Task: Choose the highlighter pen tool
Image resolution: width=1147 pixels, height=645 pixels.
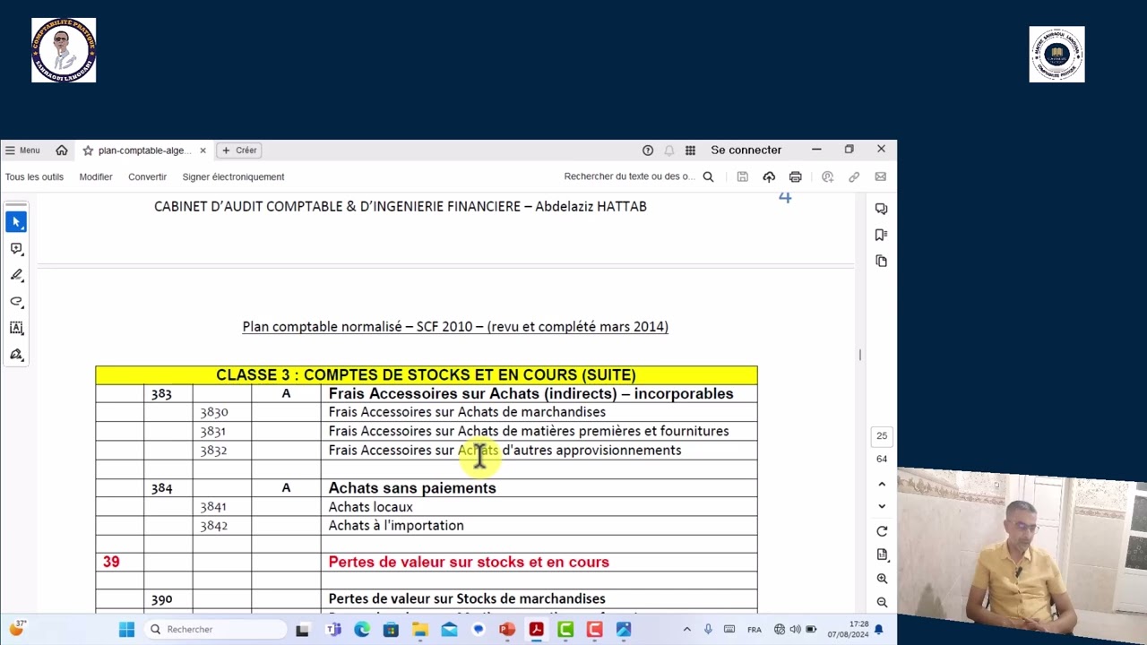Action: [x=16, y=275]
